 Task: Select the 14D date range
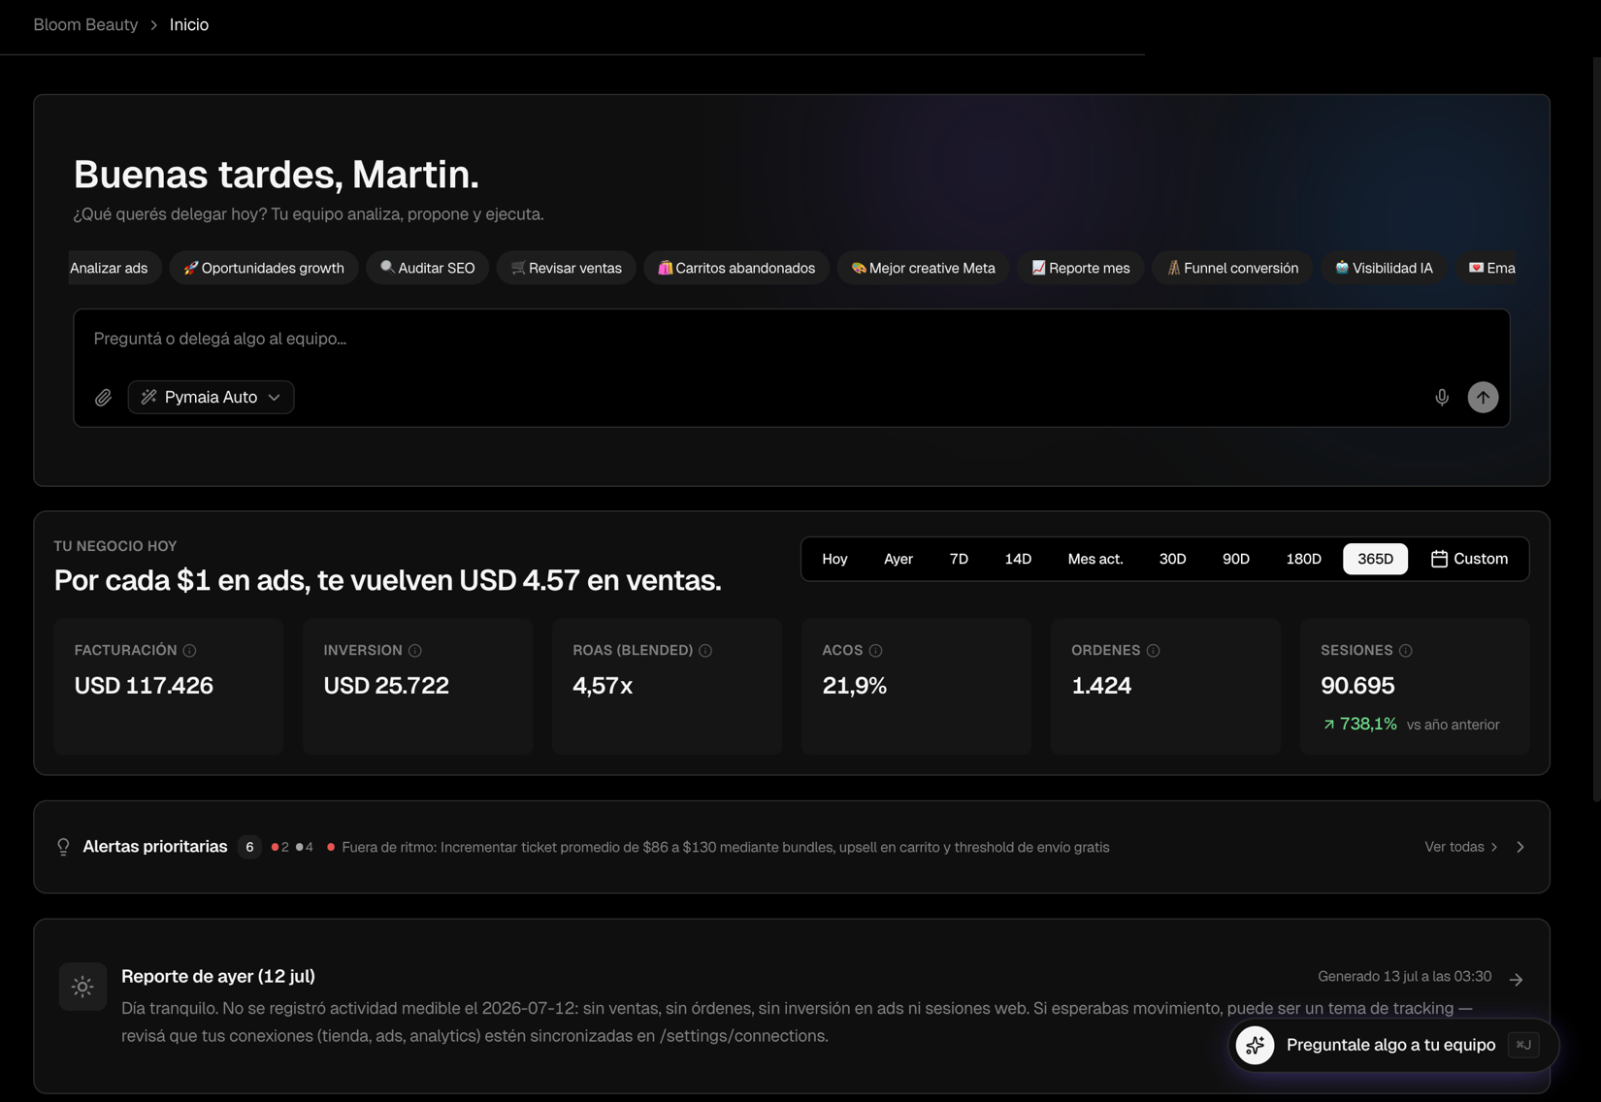pyautogui.click(x=1018, y=559)
